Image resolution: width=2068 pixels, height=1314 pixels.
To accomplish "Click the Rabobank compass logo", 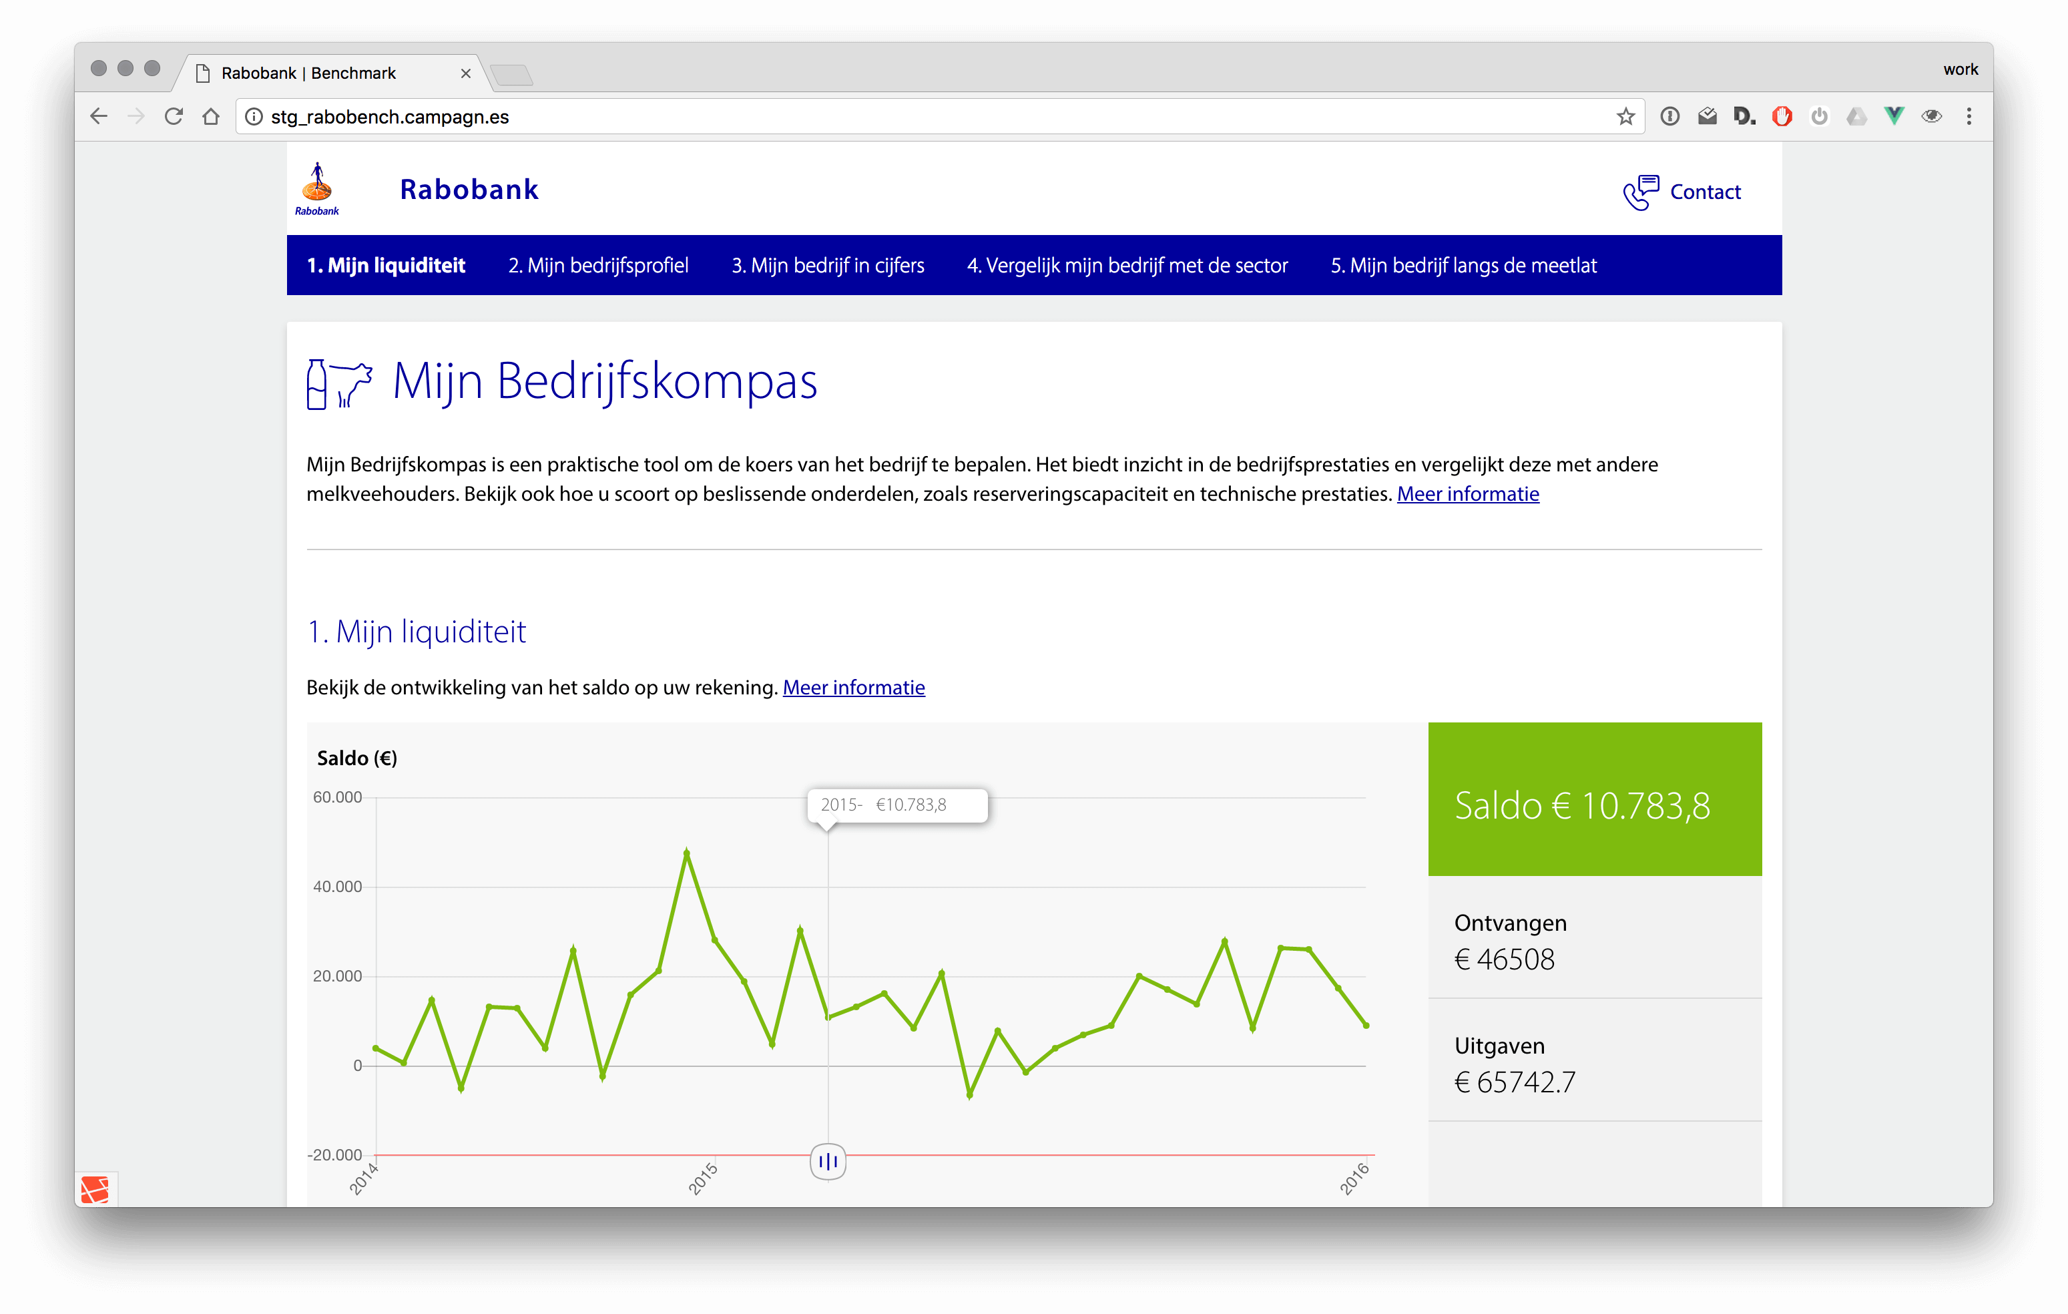I will [x=318, y=187].
